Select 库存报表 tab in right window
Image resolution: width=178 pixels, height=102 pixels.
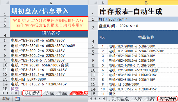tap(168, 99)
